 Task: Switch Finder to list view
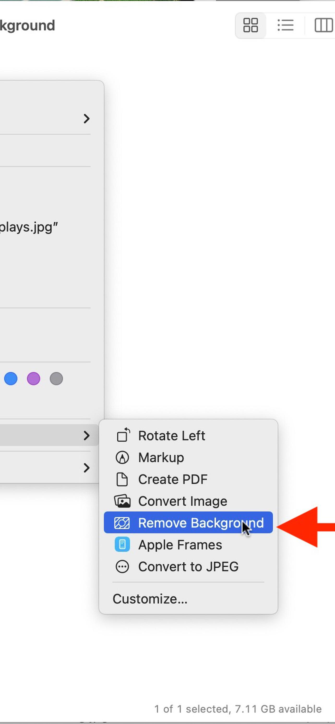pyautogui.click(x=285, y=25)
